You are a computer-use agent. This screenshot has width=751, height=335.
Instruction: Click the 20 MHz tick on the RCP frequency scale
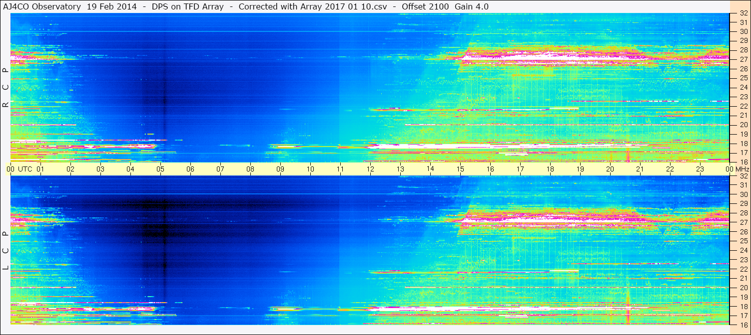[744, 125]
